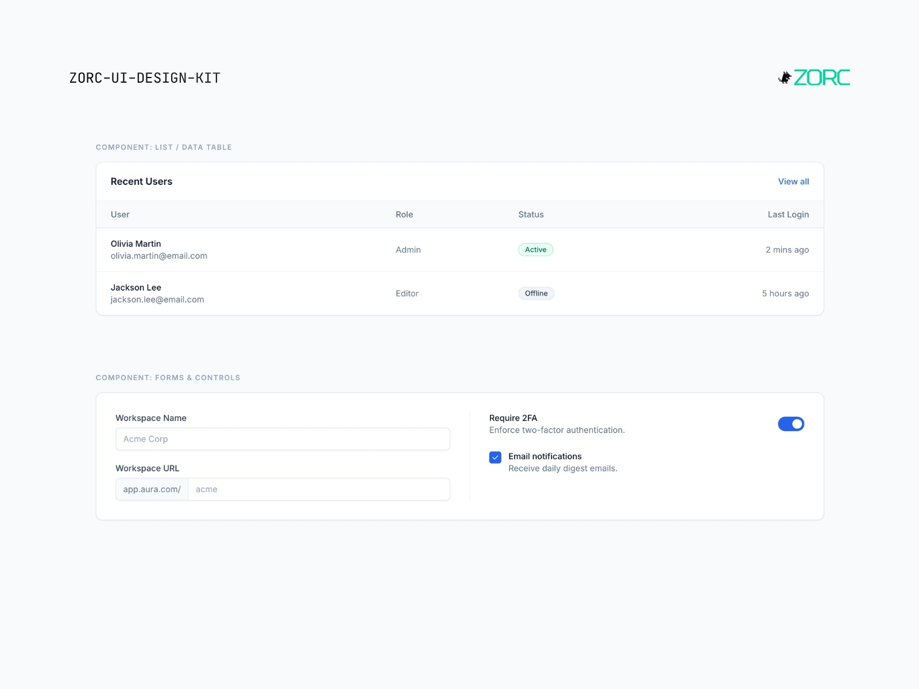919x689 pixels.
Task: Open the Jackson Lee user row
Action: [x=459, y=293]
